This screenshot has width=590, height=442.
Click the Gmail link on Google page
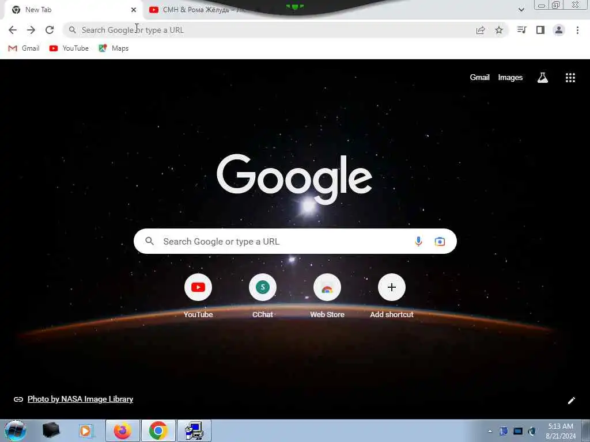tap(479, 78)
